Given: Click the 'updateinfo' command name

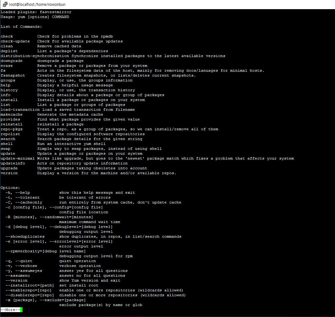Looking at the screenshot, I should click(x=13, y=164).
